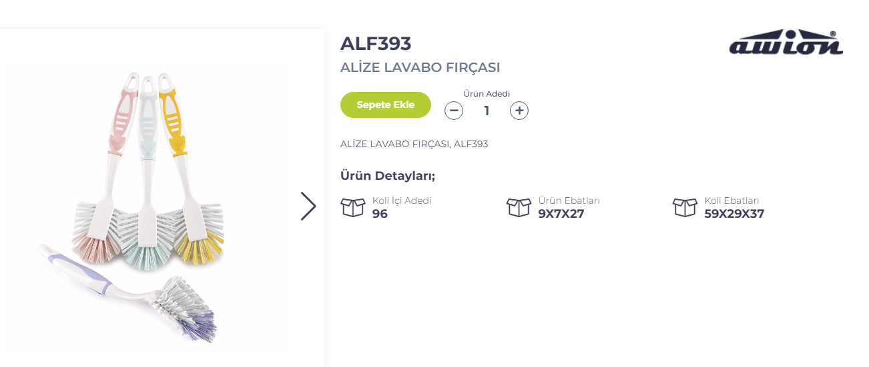869x367 pixels.
Task: Click the product description text line
Action: [414, 144]
